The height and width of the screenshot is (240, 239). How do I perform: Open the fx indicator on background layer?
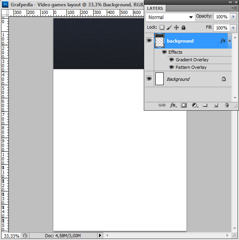[x=223, y=41]
